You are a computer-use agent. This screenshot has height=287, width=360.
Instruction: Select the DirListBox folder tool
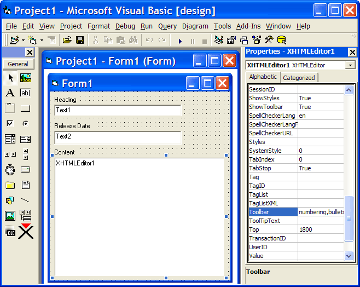(10, 185)
